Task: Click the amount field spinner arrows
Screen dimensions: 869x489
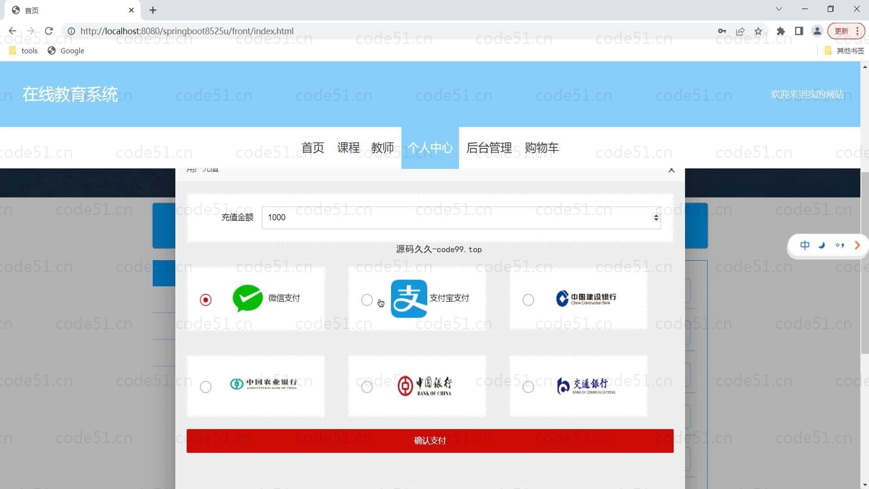Action: click(656, 217)
